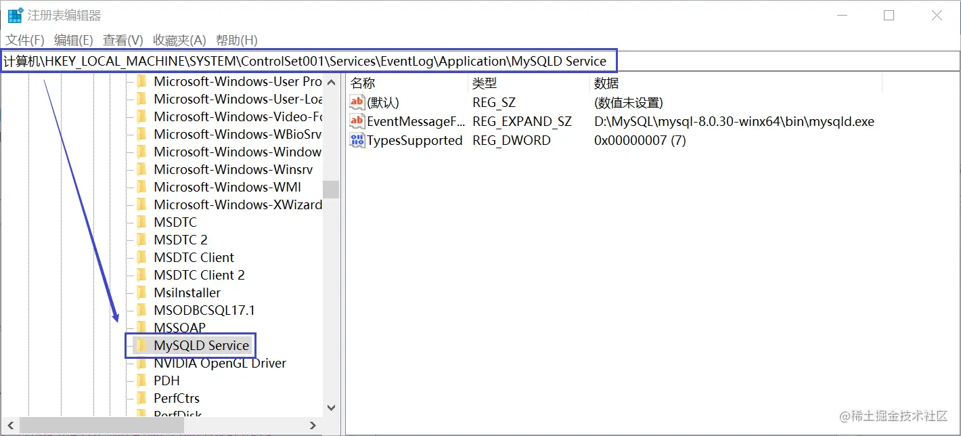Click folder icon beside MSDTC Client 2
Image resolution: width=961 pixels, height=436 pixels.
(141, 275)
